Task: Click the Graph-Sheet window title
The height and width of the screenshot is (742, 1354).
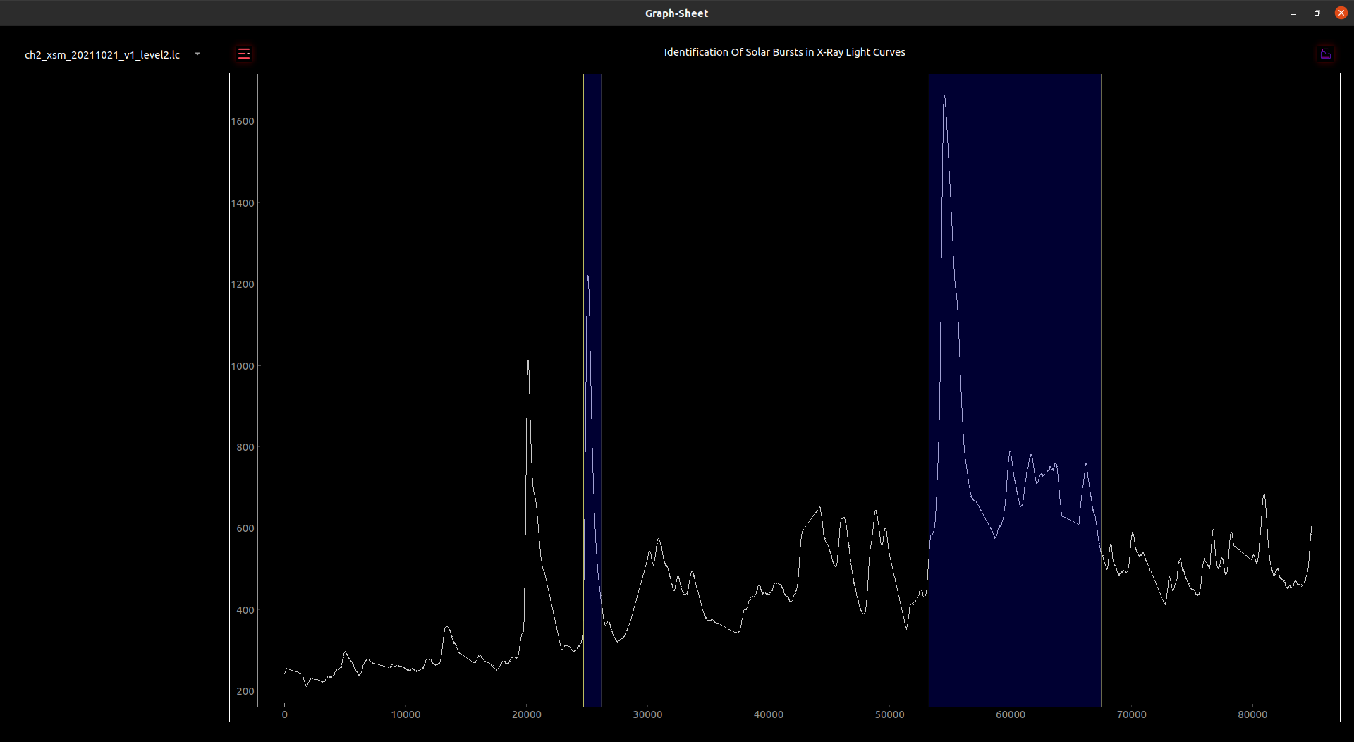Action: (676, 13)
